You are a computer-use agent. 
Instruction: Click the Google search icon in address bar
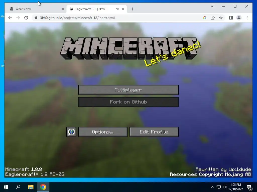click(x=205, y=18)
